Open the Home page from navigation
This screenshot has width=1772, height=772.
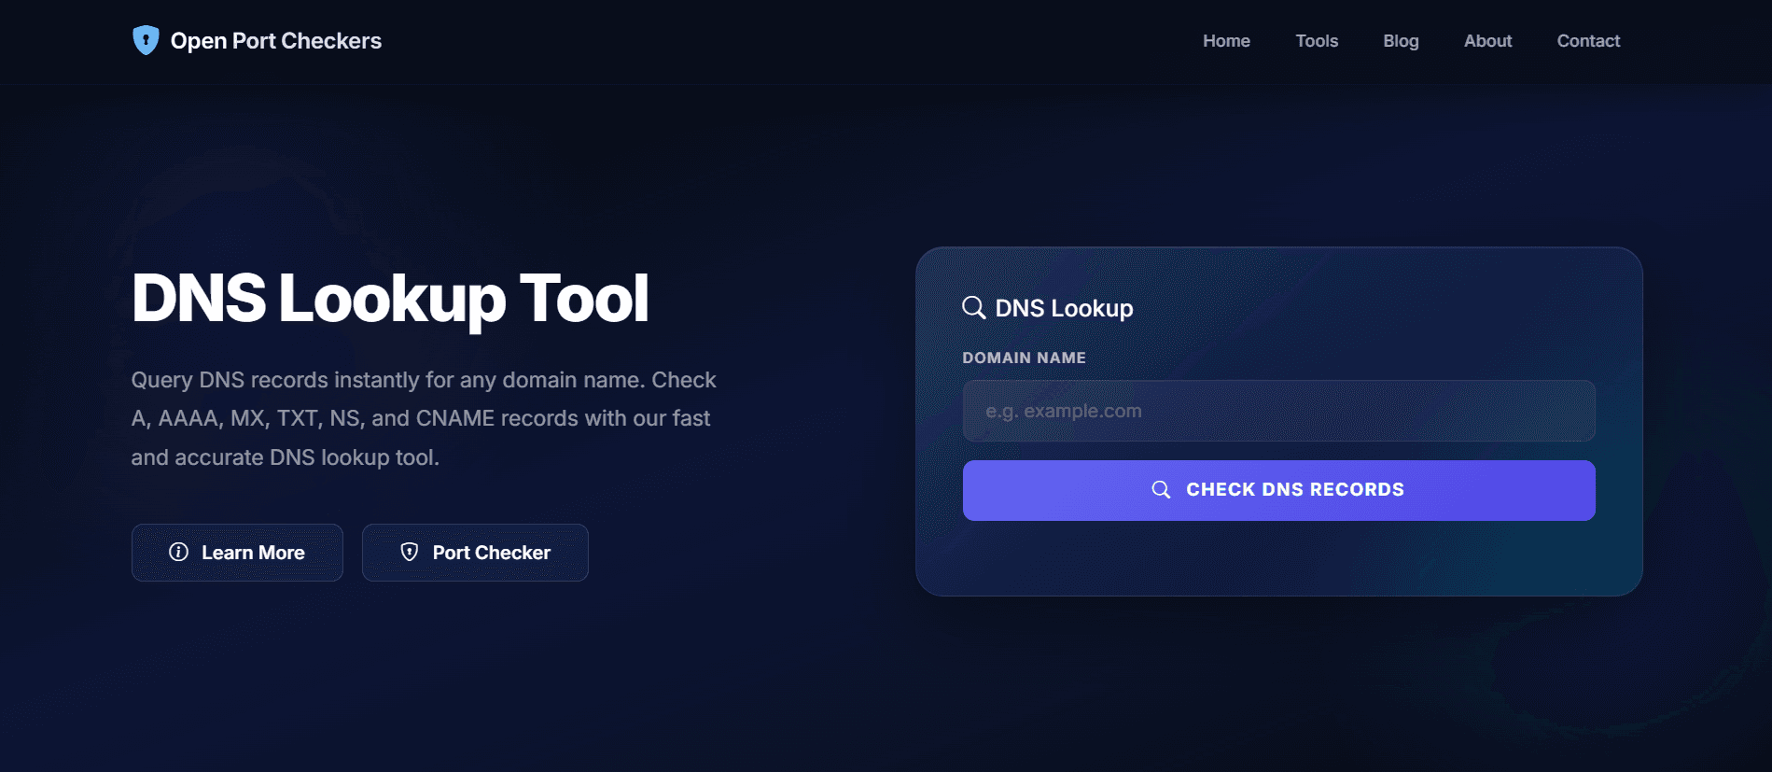click(1225, 41)
